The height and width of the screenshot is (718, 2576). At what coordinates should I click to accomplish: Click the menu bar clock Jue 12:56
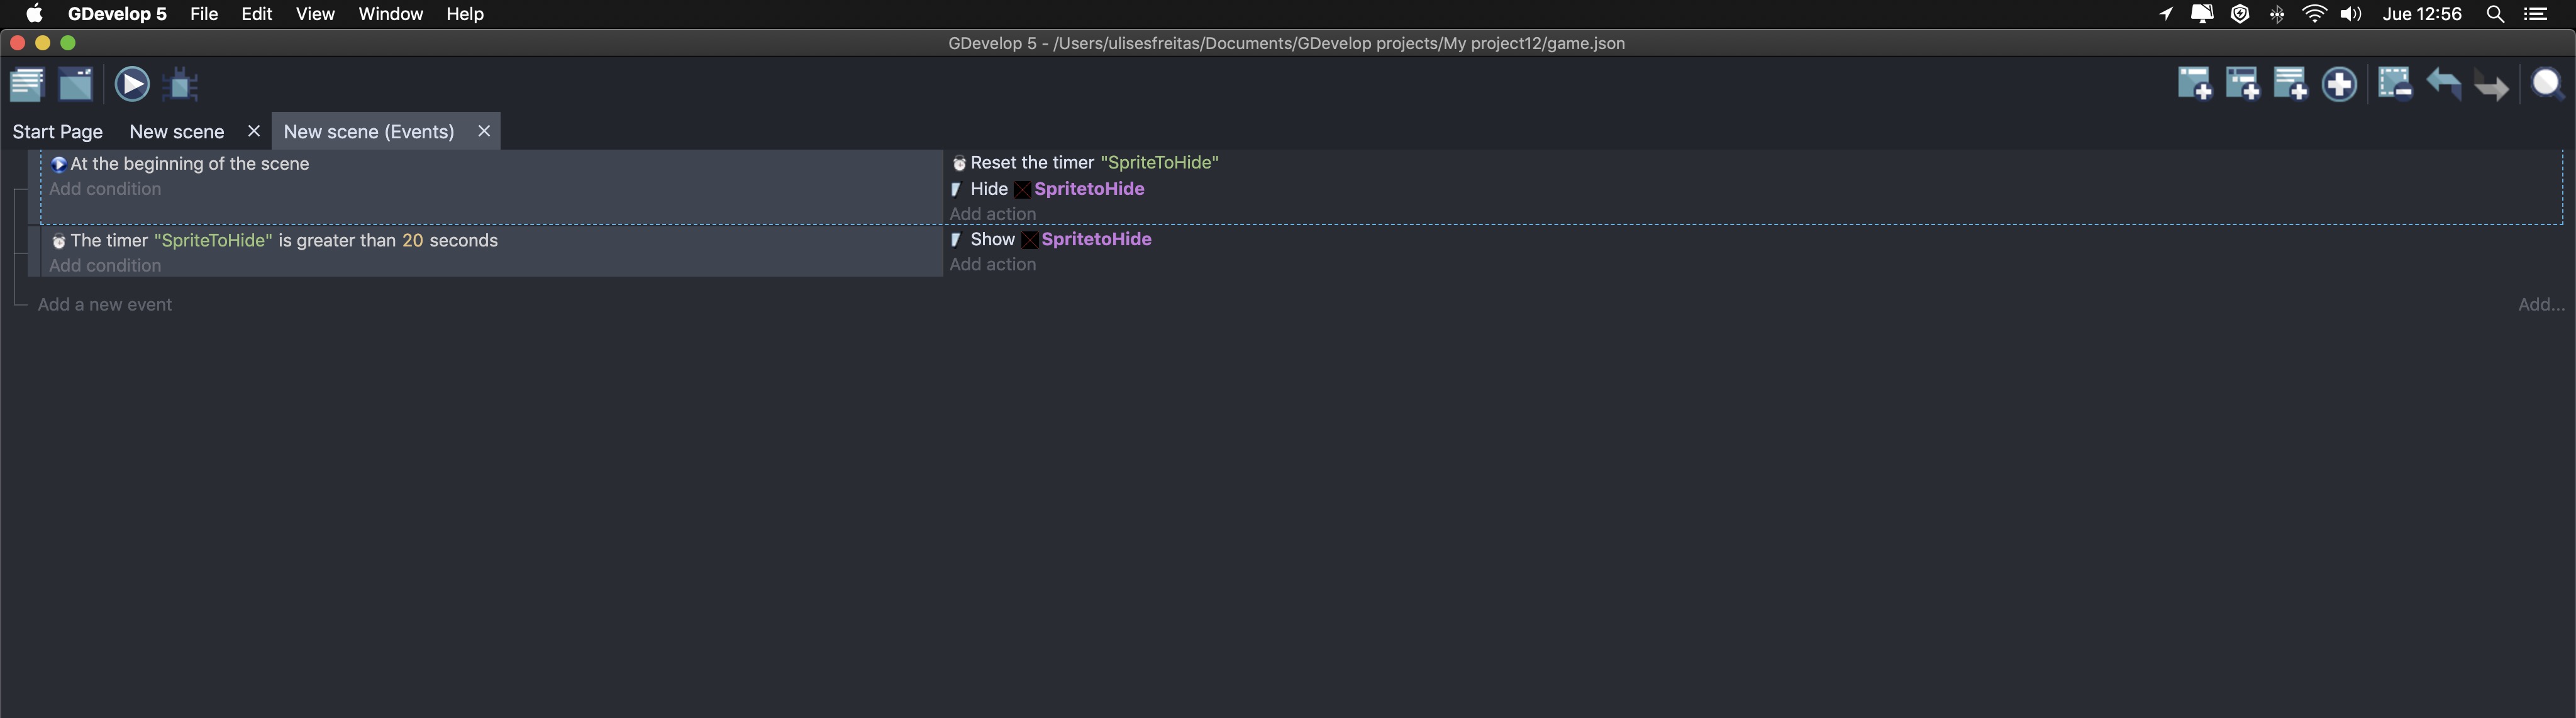click(2422, 14)
